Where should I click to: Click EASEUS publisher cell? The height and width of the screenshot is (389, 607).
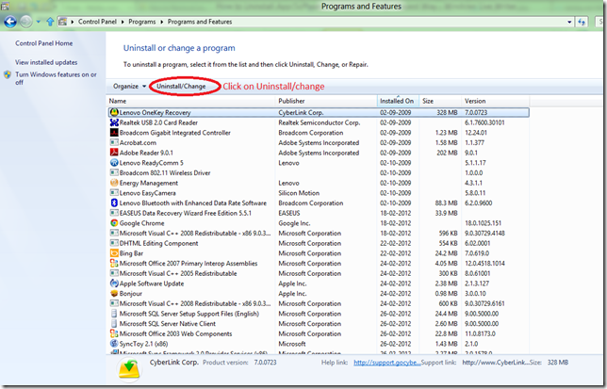288,213
